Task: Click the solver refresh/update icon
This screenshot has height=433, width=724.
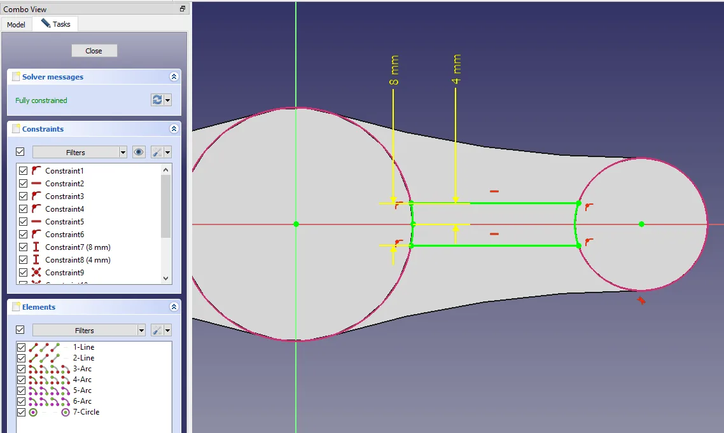Action: point(157,100)
